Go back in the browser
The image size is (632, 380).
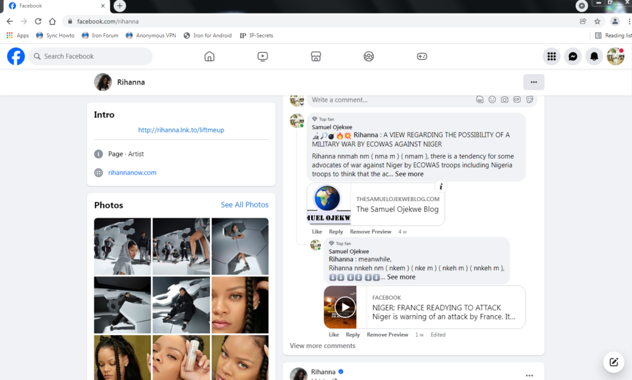(10, 22)
